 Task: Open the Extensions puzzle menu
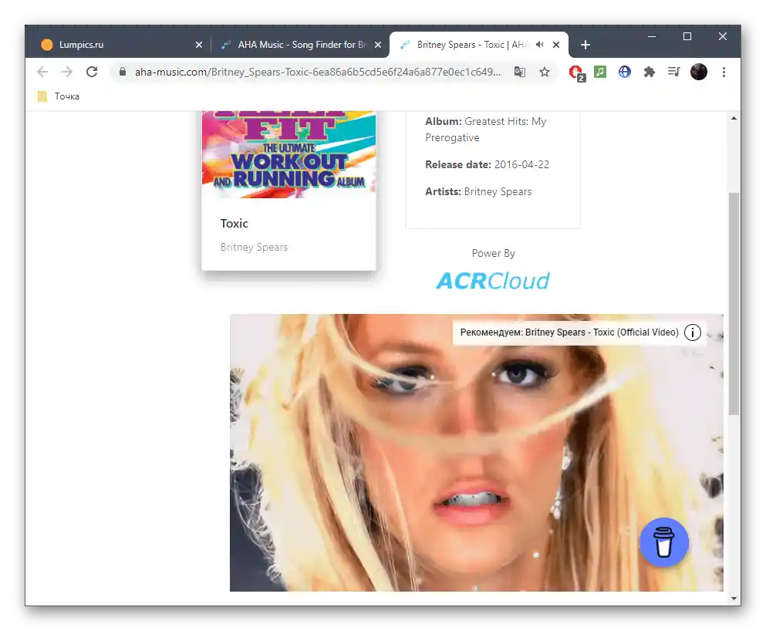649,72
